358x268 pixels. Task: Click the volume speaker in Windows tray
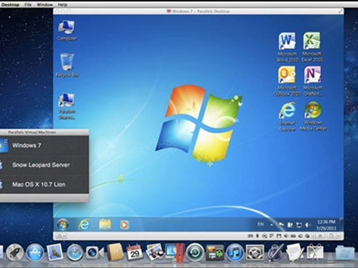[308, 225]
